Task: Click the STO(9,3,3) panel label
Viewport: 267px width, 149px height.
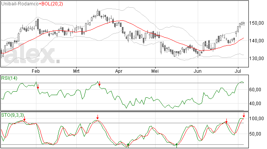Action: pyautogui.click(x=13, y=115)
